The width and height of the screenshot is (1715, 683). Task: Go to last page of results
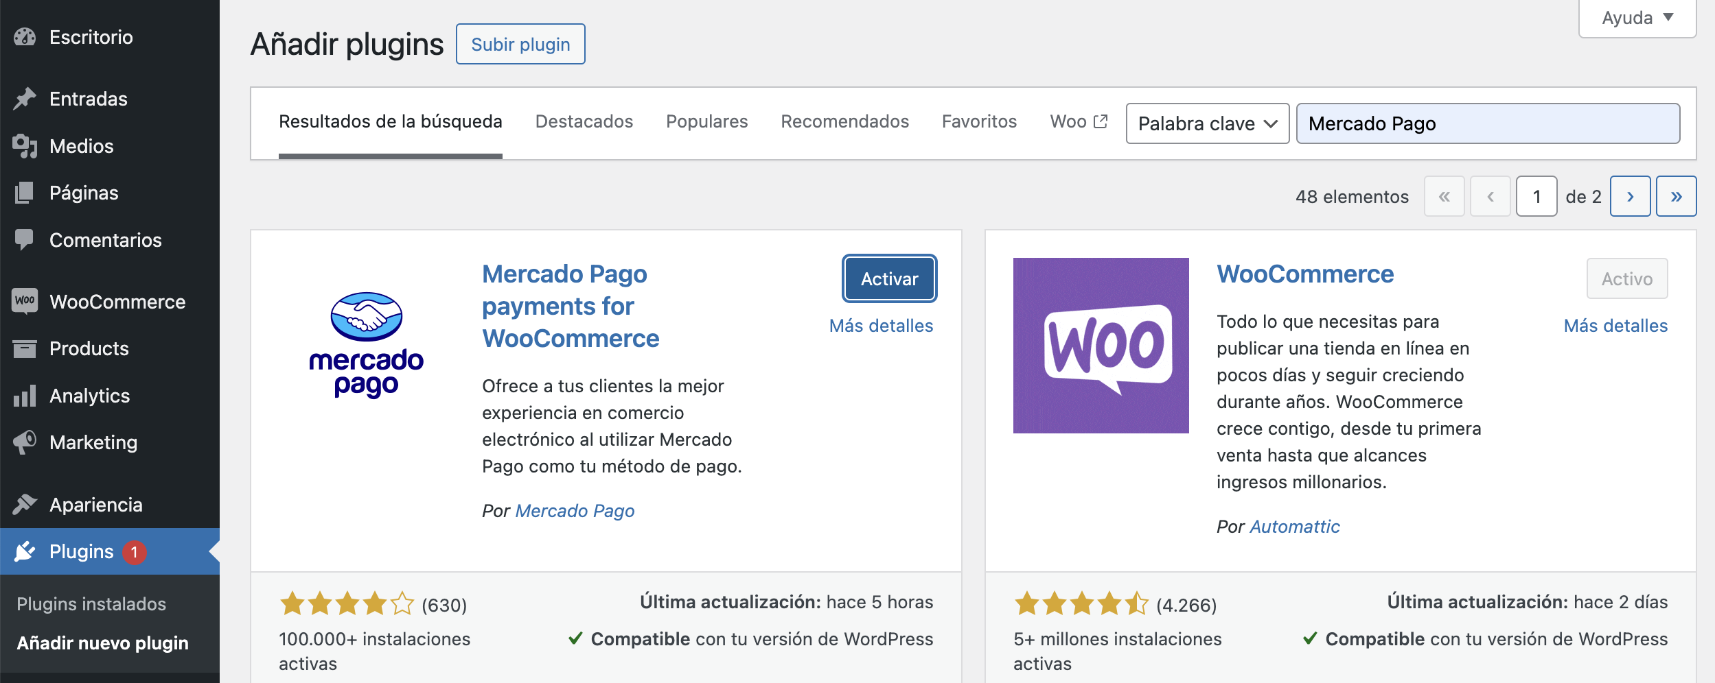1677,197
